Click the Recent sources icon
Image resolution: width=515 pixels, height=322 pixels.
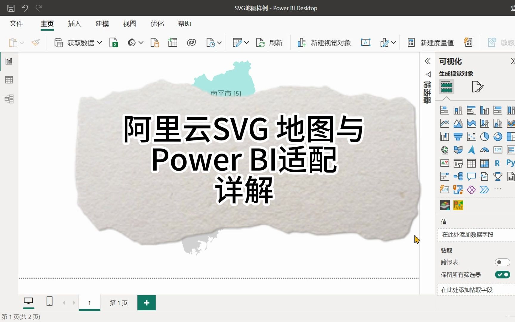click(210, 43)
